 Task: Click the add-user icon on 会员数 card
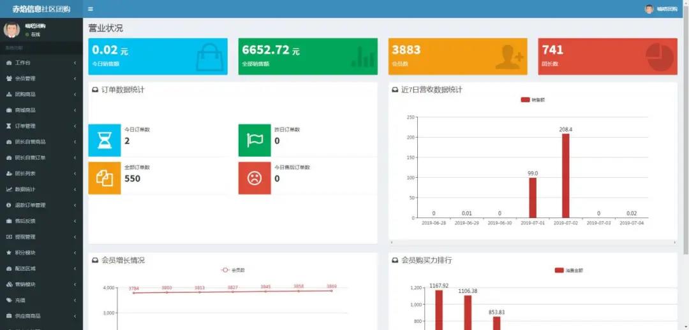[x=508, y=57]
